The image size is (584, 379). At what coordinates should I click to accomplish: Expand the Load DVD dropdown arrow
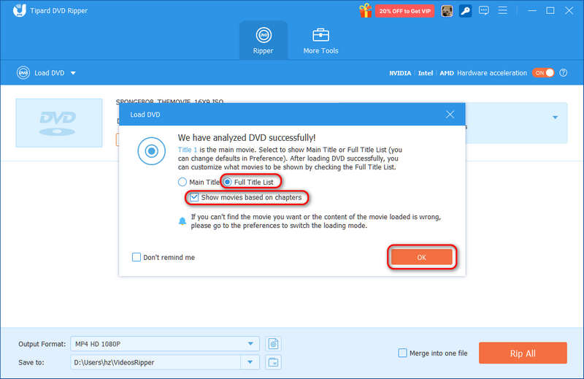coord(73,73)
